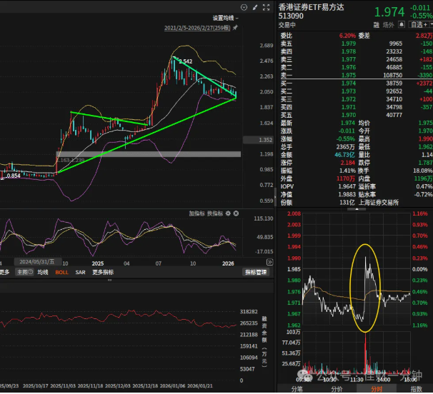Close the indicator sub-panel

point(236,213)
